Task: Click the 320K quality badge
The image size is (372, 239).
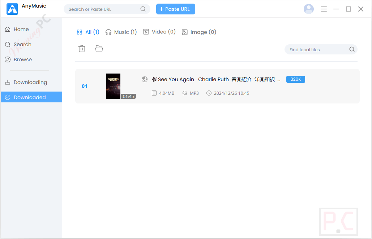Action: [x=295, y=79]
